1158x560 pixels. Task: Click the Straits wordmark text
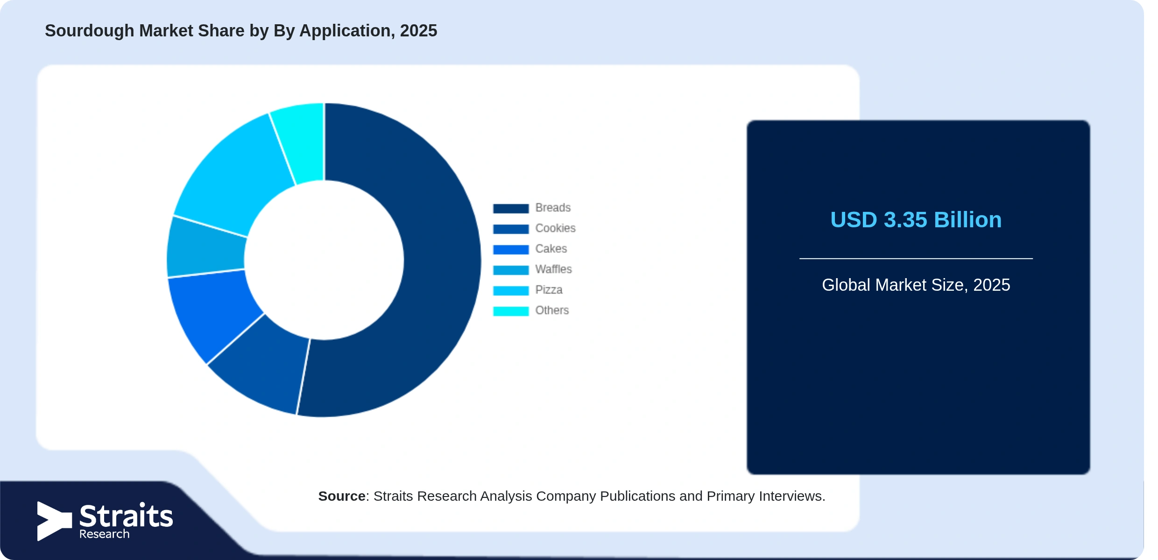pos(126,515)
